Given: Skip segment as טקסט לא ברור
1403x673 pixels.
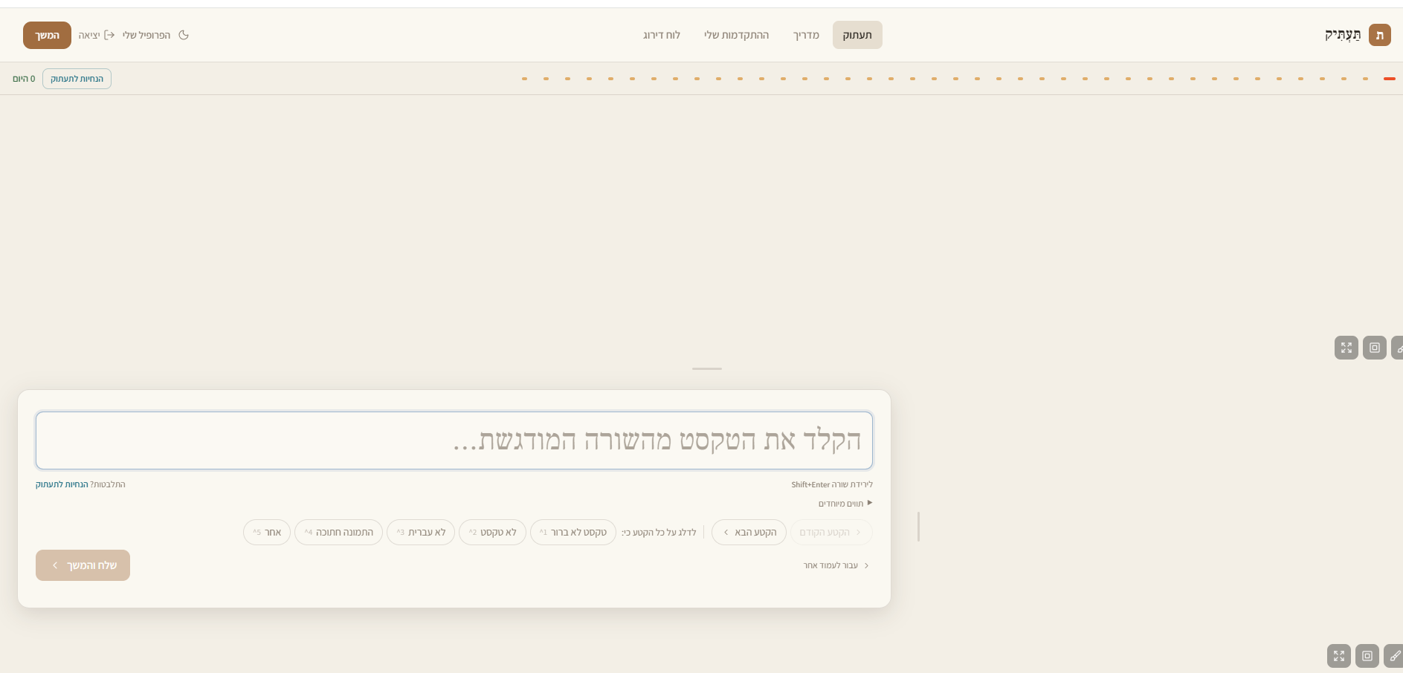Looking at the screenshot, I should coord(573,532).
